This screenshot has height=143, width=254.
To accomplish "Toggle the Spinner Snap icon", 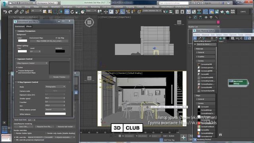I will [133, 12].
